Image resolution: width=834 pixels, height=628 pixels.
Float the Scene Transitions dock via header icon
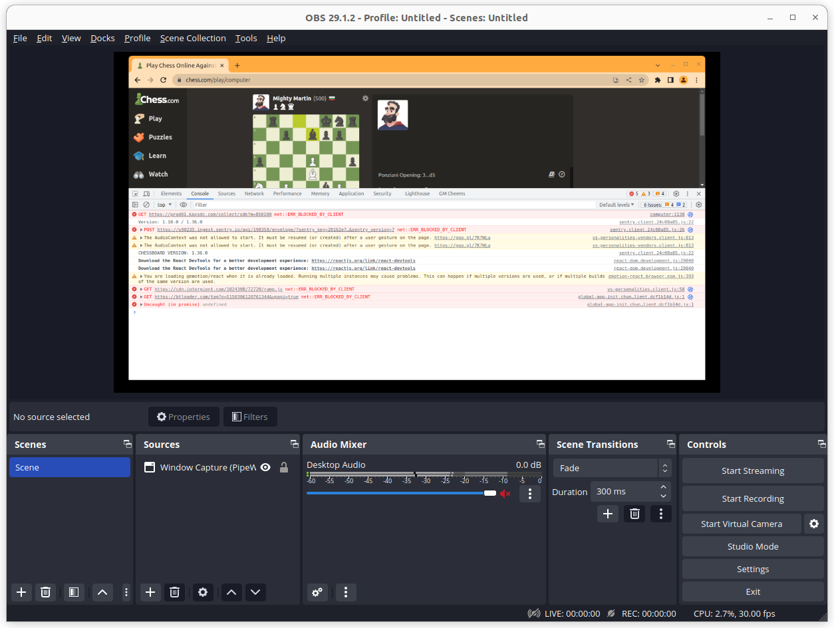(671, 444)
